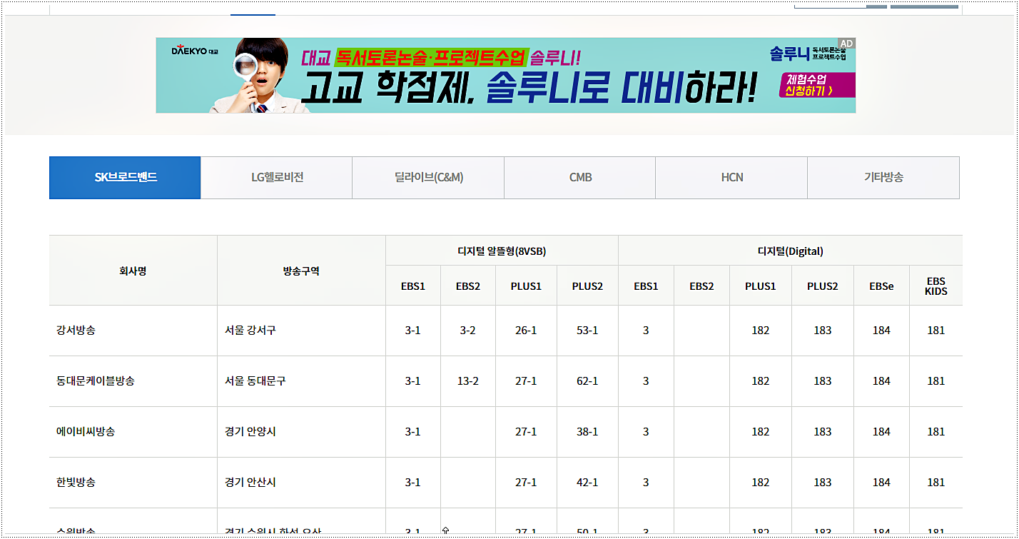Click EBS2 header under 디지털 알뜰형(8VSB)
Viewport: 1019px width, 539px height.
[x=468, y=286]
